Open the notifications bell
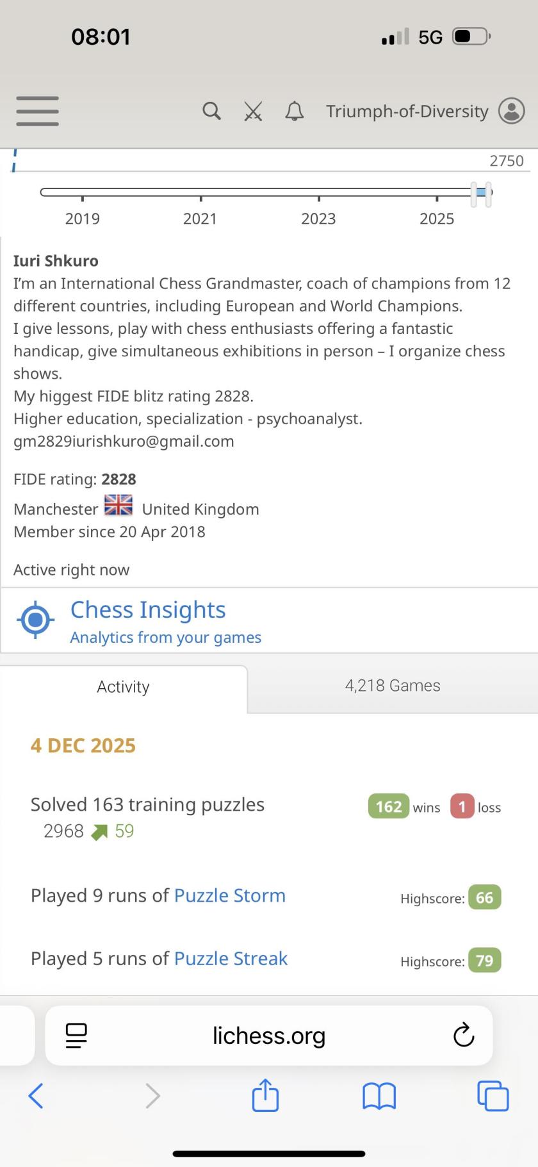This screenshot has width=538, height=1167. tap(294, 112)
